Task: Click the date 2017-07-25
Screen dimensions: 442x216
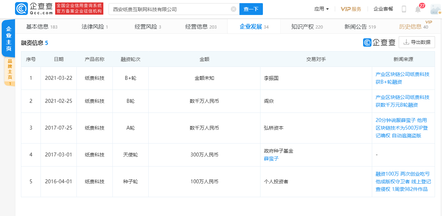Action: tap(59, 128)
